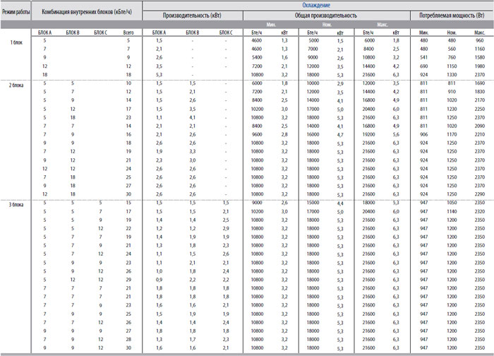Select the 1140 nominal power cell
This screenshot has width=494, height=356.
click(x=452, y=211)
